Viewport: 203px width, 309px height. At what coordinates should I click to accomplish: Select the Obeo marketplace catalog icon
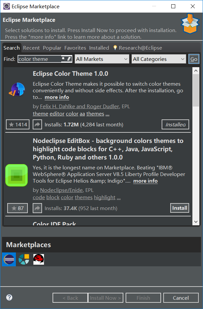[24, 259]
